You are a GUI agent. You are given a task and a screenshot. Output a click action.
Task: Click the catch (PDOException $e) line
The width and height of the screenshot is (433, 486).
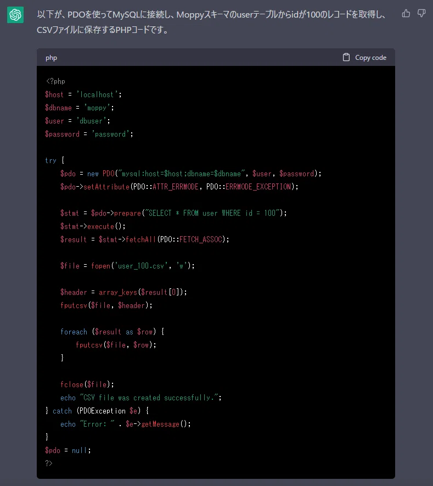(97, 411)
